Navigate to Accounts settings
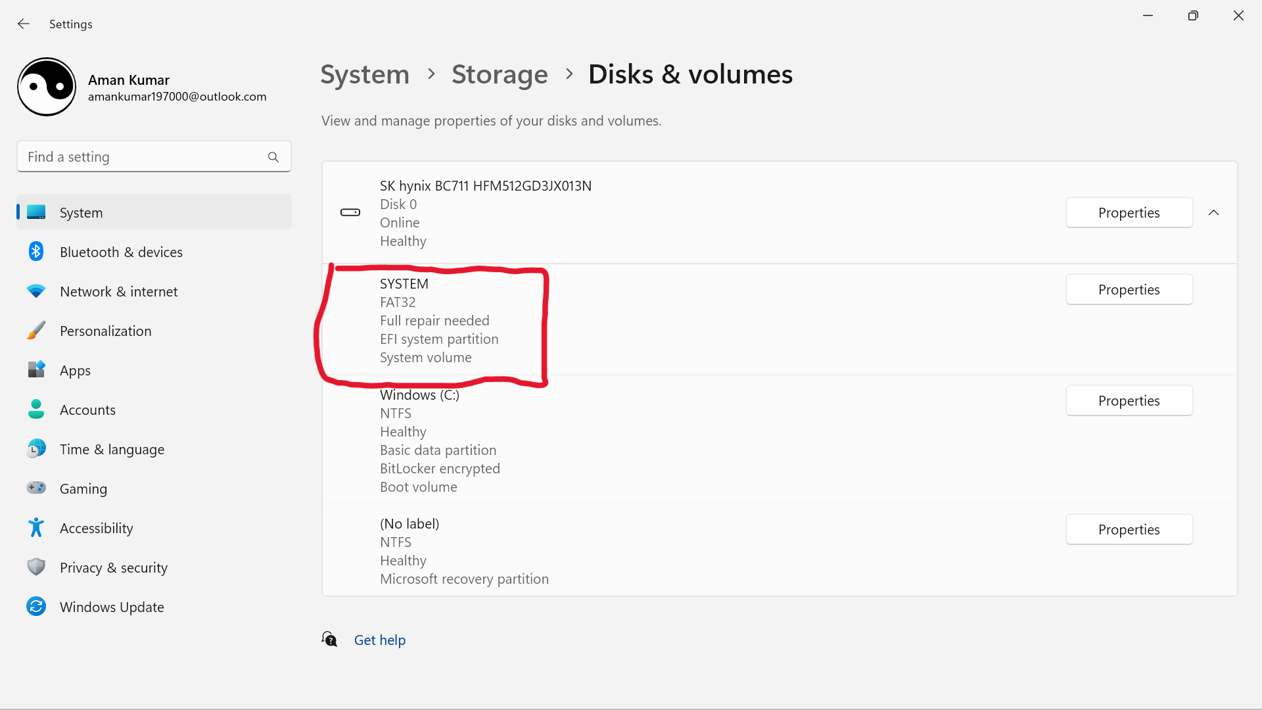Viewport: 1262px width, 710px height. [x=154, y=410]
